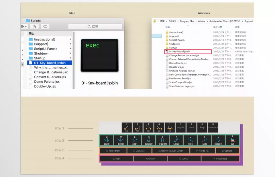Open ScriptUI Panels folder in Explorer
The width and height of the screenshot is (275, 177).
(177, 40)
